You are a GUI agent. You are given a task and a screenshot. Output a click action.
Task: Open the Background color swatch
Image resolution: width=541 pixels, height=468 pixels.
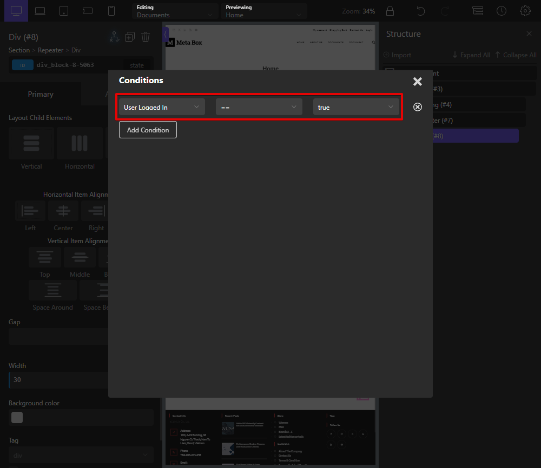(x=16, y=417)
